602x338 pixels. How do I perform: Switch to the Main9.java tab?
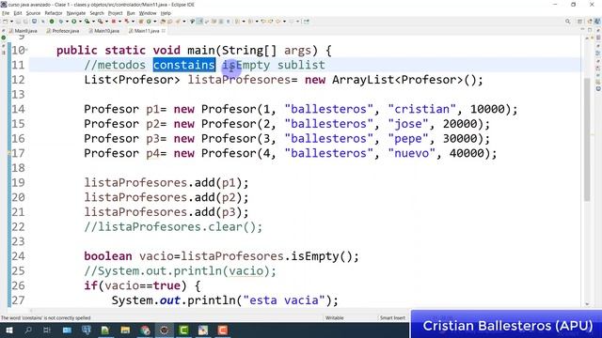tap(24, 31)
